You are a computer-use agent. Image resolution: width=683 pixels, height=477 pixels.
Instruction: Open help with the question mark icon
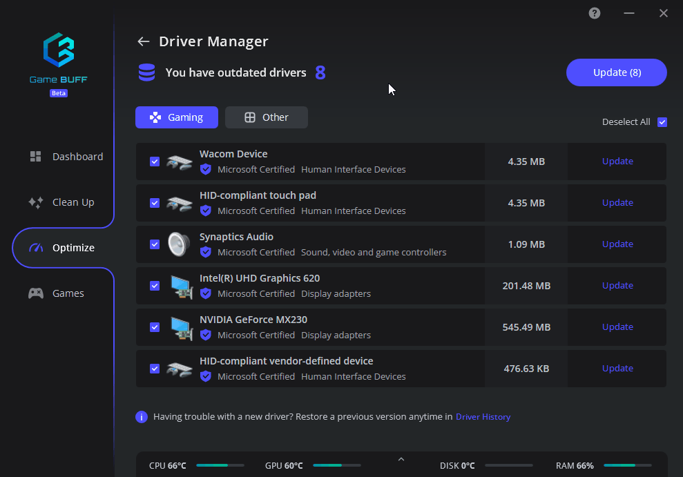pyautogui.click(x=594, y=13)
